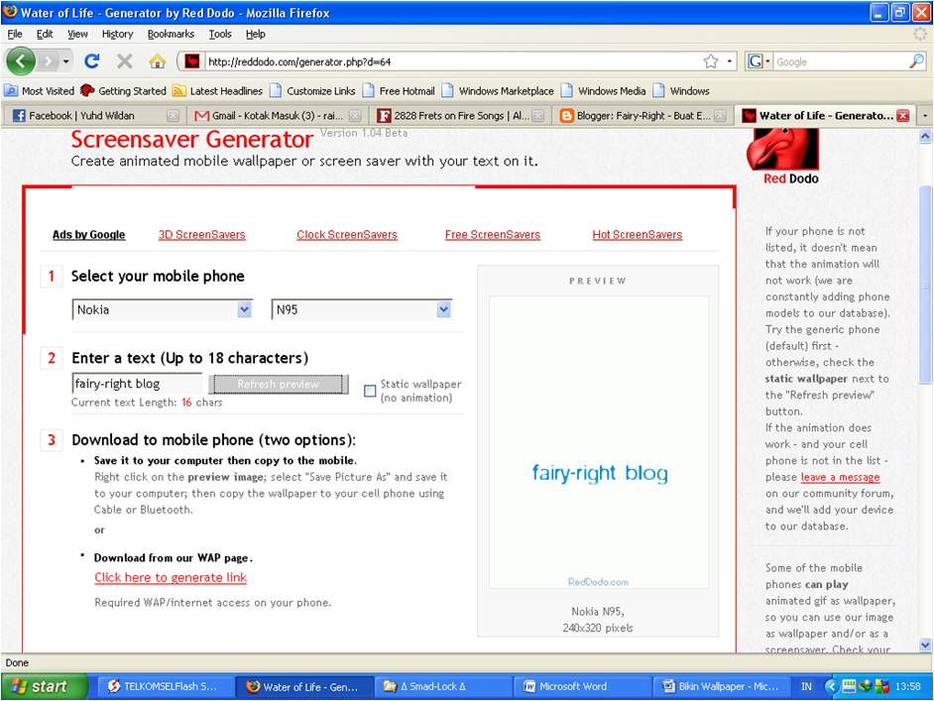Click the bookmark star in the address bar
Viewport: 934px width, 701px height.
709,60
